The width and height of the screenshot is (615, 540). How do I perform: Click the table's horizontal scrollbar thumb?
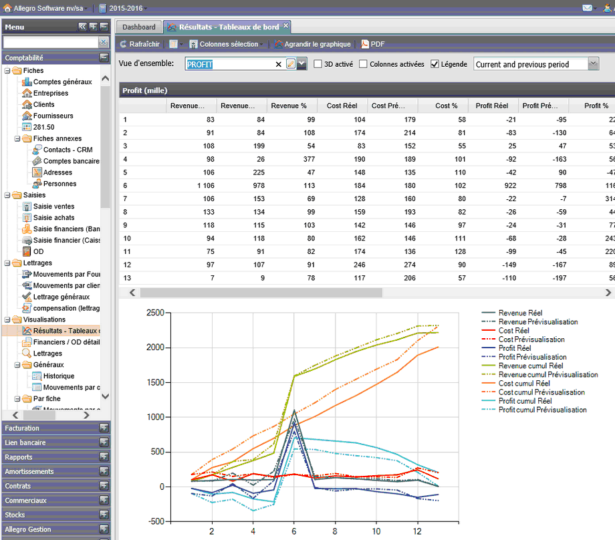(261, 293)
